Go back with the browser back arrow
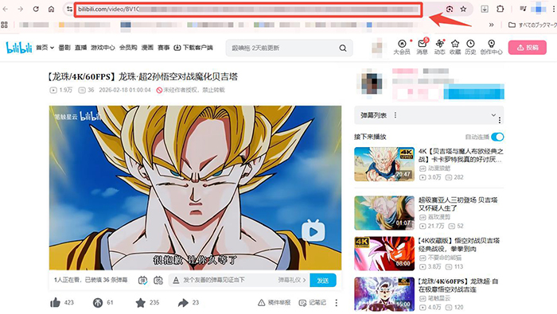Image resolution: width=557 pixels, height=314 pixels. point(6,10)
